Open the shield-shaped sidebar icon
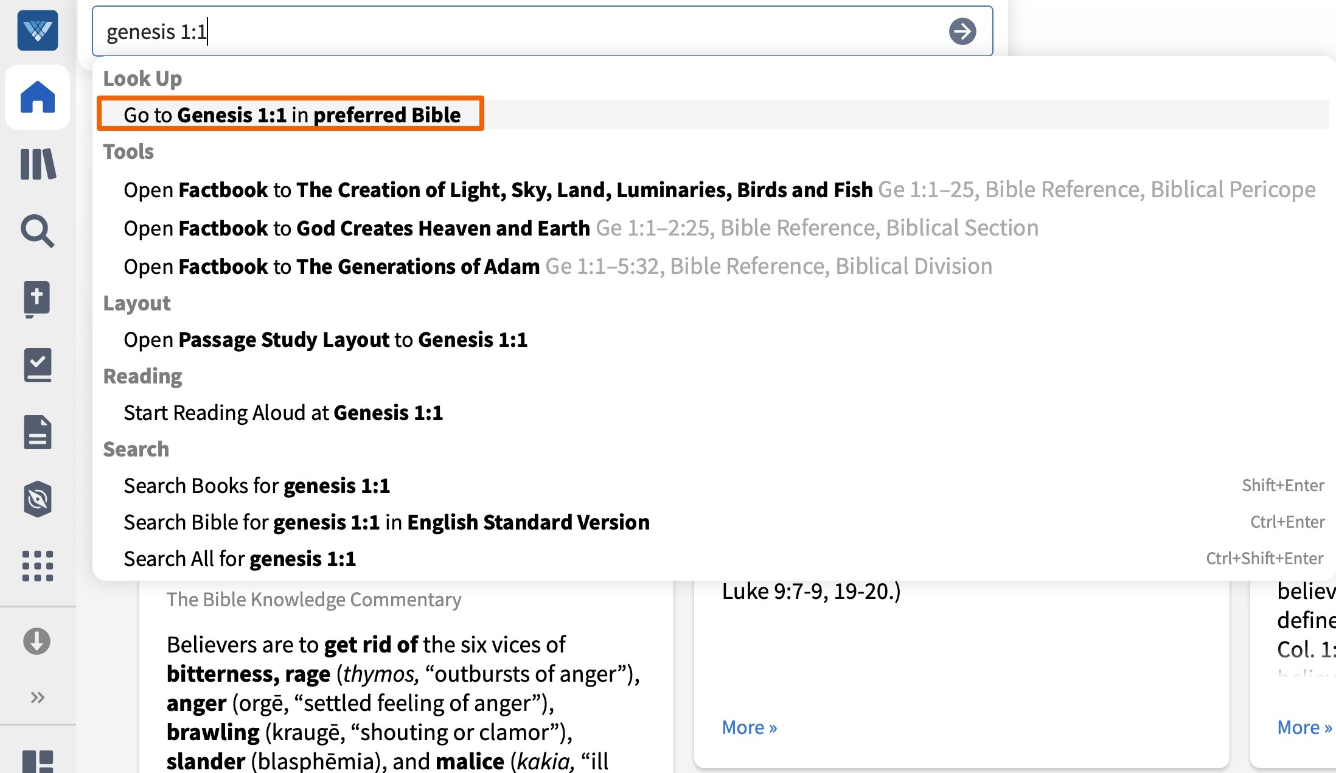Image resolution: width=1336 pixels, height=773 pixels. coord(38,499)
